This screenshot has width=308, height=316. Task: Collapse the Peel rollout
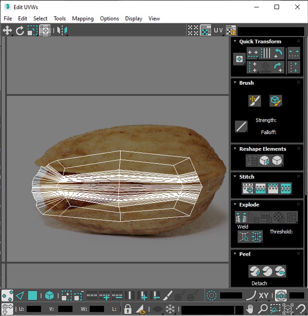pyautogui.click(x=235, y=253)
